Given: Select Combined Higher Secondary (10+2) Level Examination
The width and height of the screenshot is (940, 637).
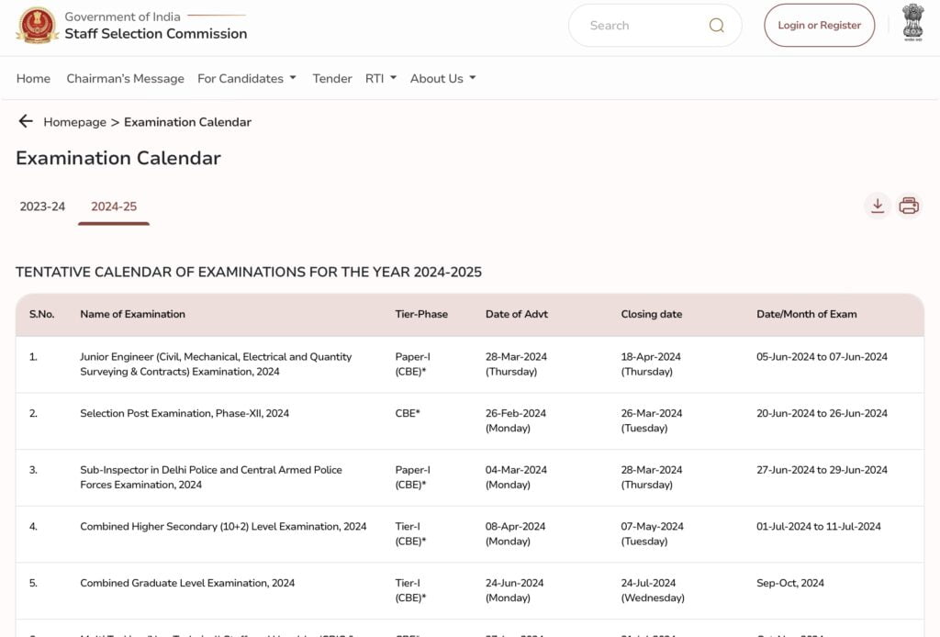Looking at the screenshot, I should [x=223, y=527].
